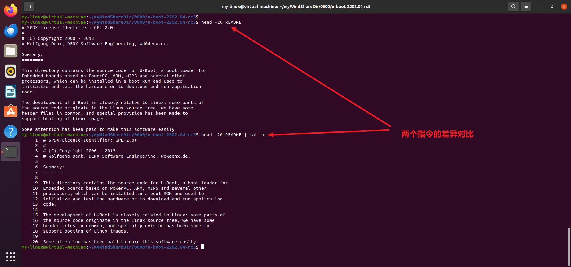Close the terminal window
Image resolution: width=571 pixels, height=267 pixels.
pyautogui.click(x=564, y=7)
